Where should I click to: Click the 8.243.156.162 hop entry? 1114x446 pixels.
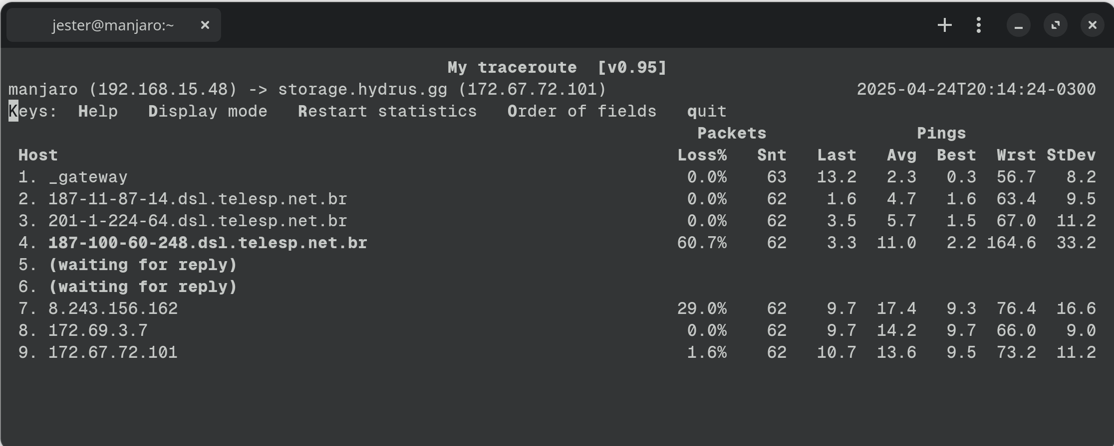click(113, 308)
